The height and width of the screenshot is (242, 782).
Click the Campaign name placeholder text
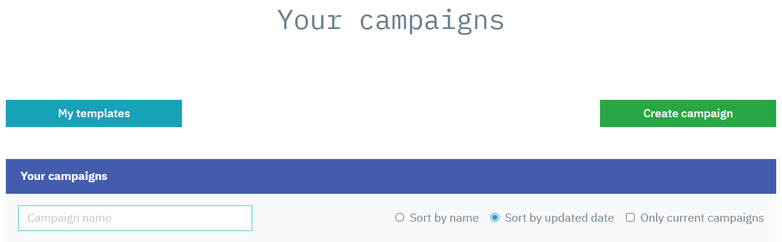coord(70,218)
